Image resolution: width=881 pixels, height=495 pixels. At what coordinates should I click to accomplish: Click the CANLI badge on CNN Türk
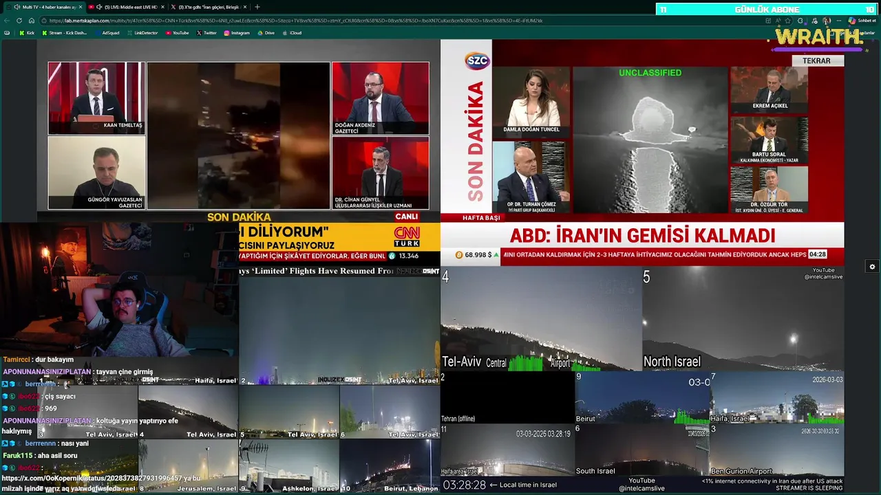click(x=406, y=217)
